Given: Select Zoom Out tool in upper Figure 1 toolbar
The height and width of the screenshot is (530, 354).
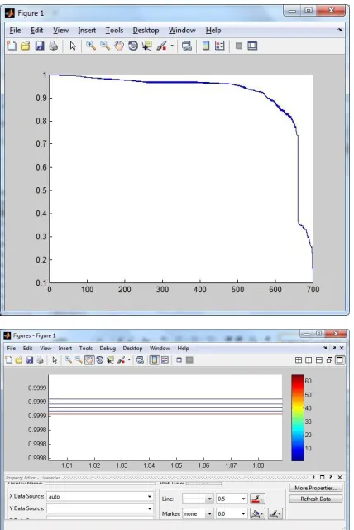Looking at the screenshot, I should (x=104, y=46).
